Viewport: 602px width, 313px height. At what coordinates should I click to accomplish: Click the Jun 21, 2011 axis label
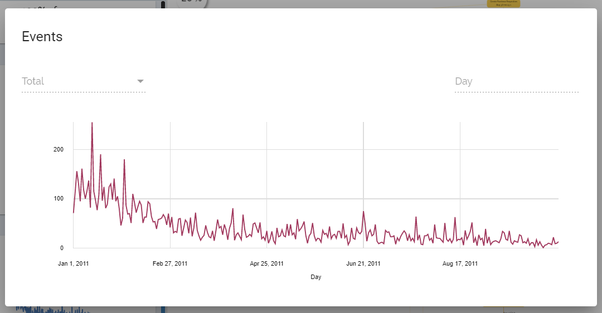[x=363, y=263]
